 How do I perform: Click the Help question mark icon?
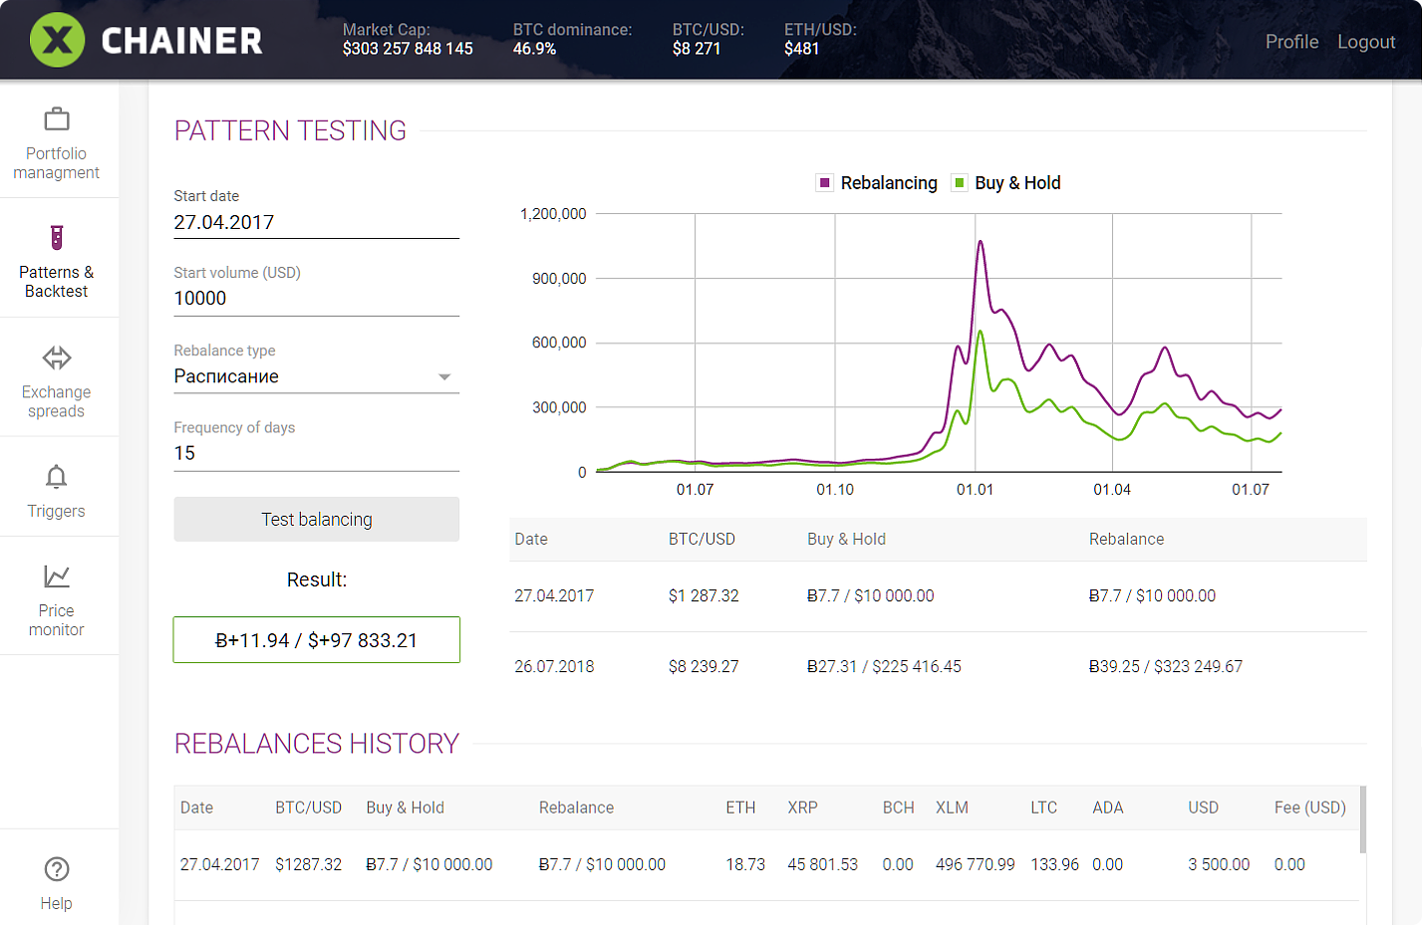tap(57, 869)
